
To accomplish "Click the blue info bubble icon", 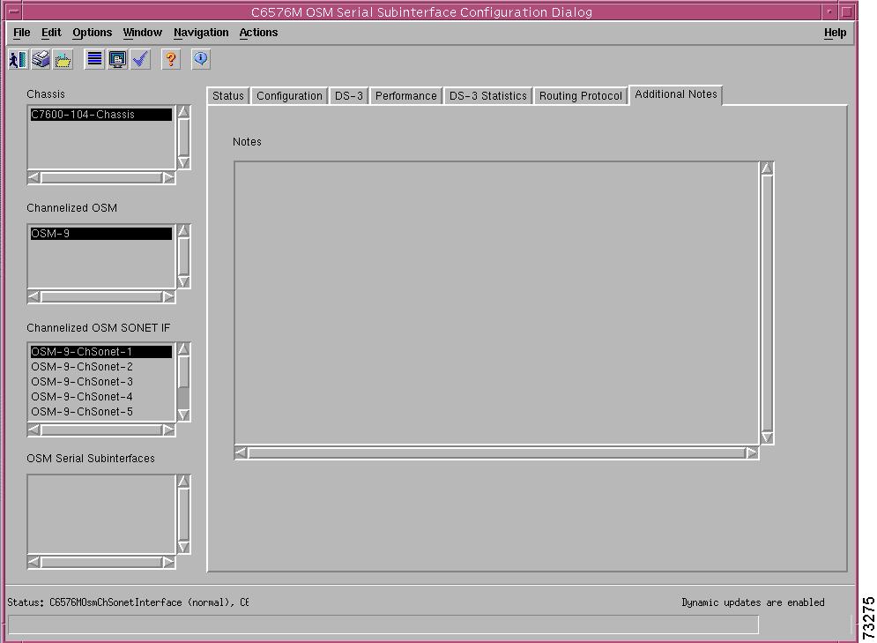I will tap(201, 59).
